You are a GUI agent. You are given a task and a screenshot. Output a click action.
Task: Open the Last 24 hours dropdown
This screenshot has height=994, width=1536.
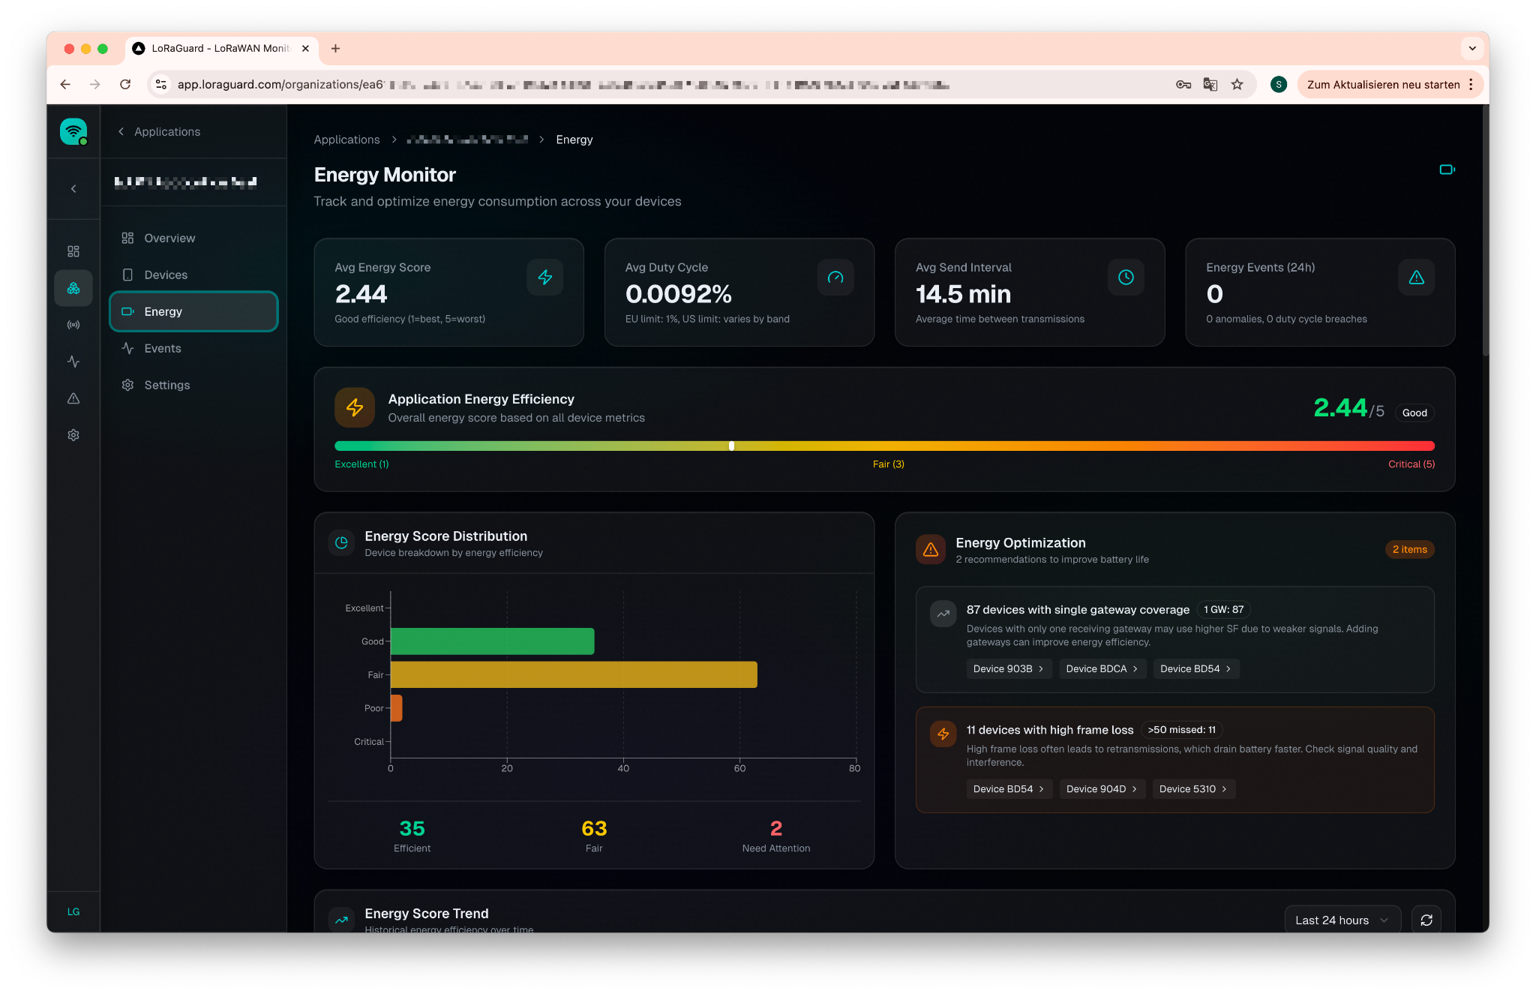[1342, 920]
